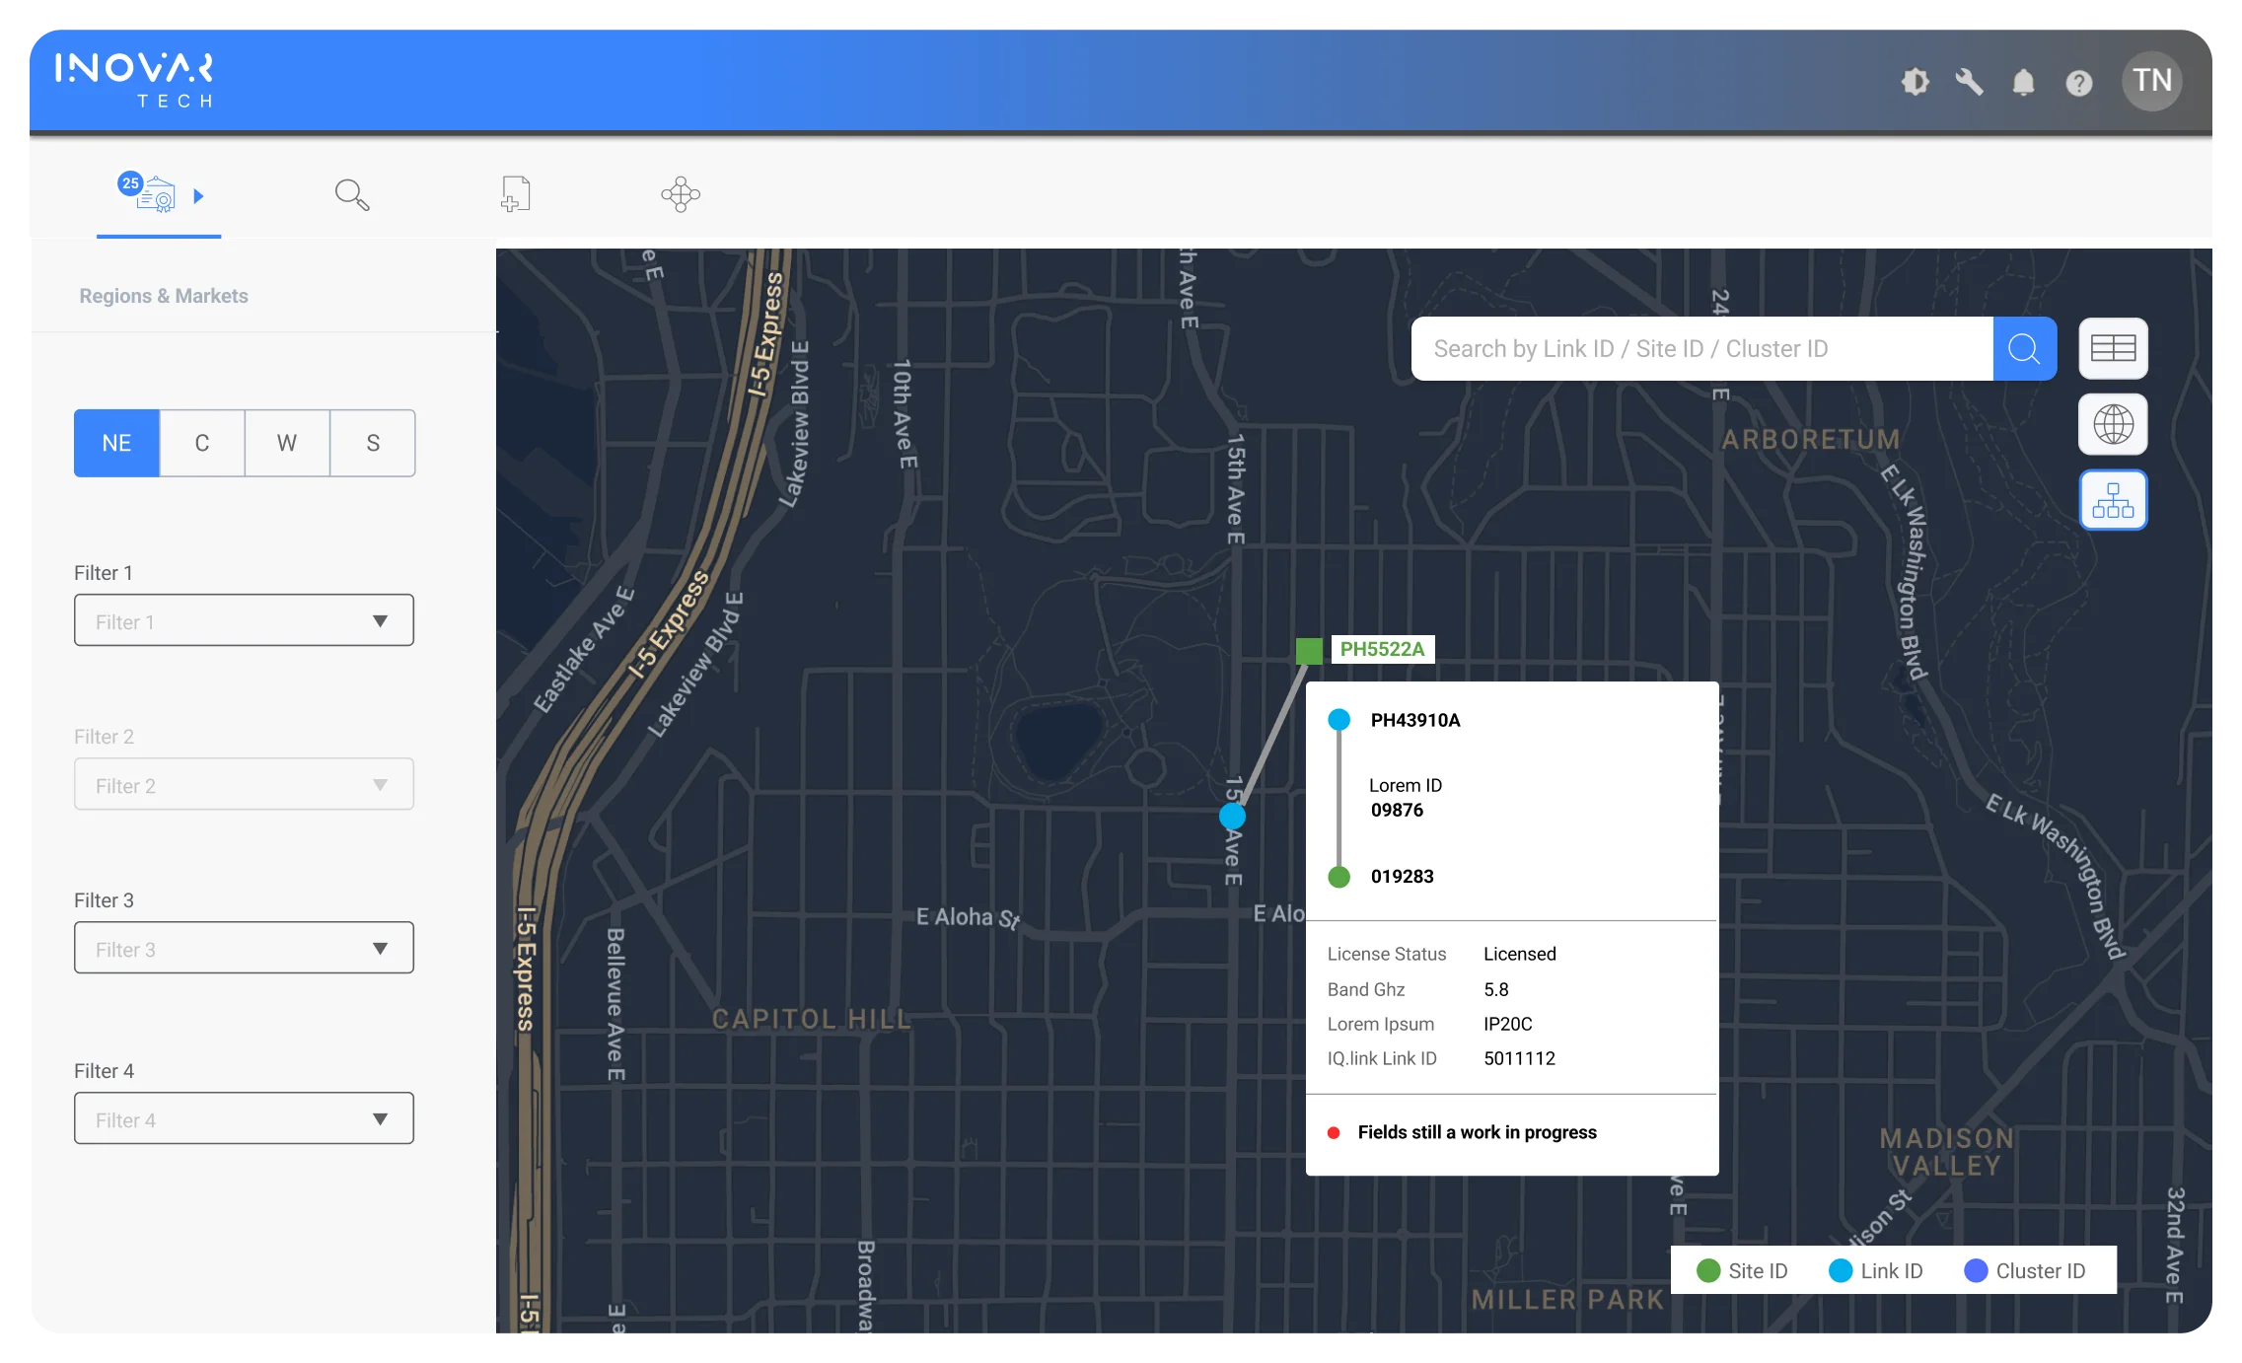This screenshot has height=1363, width=2242.
Task: Click Fields still a work in progress
Action: (1477, 1132)
